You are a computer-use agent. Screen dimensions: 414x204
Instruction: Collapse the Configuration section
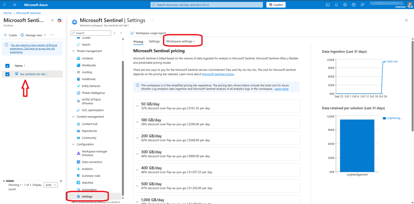[73, 144]
